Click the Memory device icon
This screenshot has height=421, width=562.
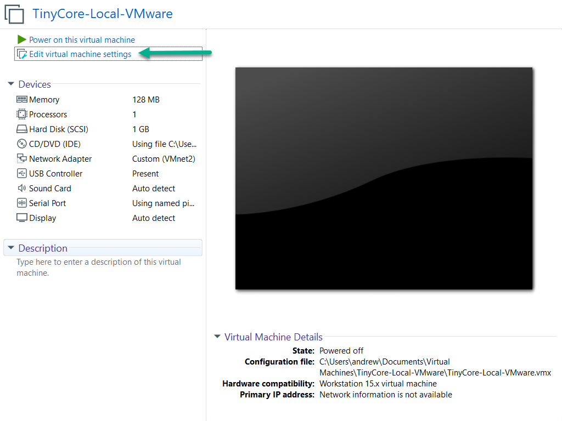(22, 99)
